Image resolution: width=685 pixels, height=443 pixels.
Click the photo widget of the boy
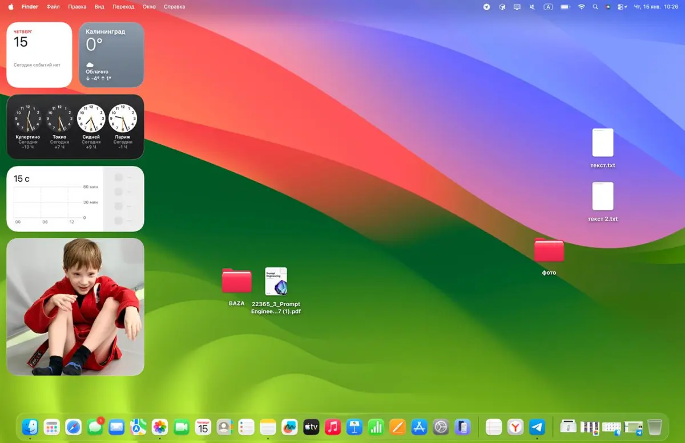click(75, 307)
